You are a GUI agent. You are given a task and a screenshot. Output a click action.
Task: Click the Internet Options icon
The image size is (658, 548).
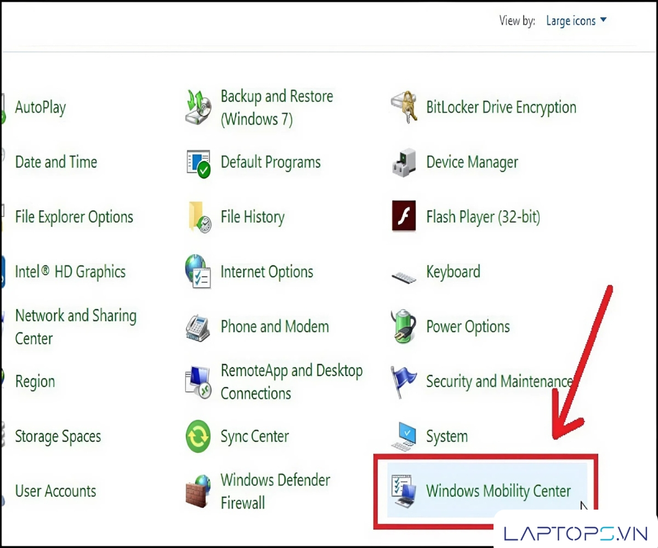pos(198,271)
